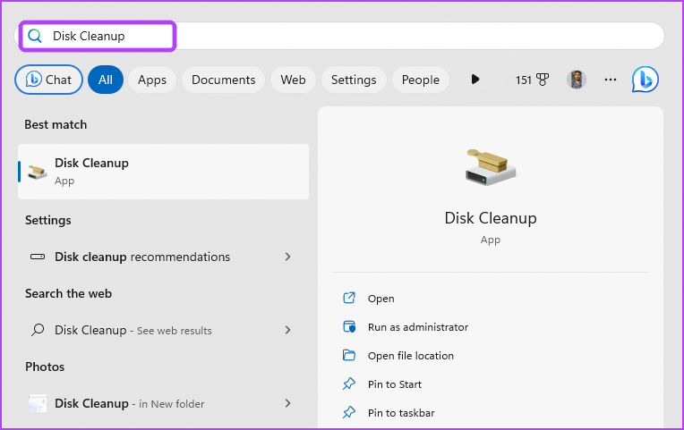Click the Open file location folder icon
684x430 pixels.
click(x=349, y=355)
